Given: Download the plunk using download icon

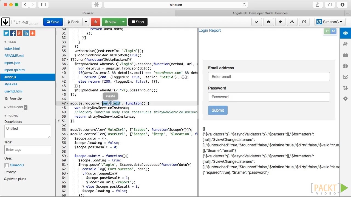Looking at the screenshot, I should 292,22.
